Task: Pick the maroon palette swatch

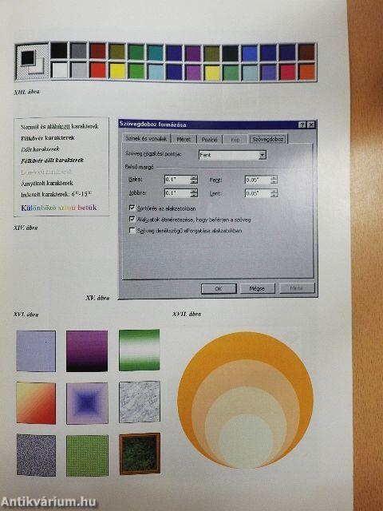Action: 97,51
